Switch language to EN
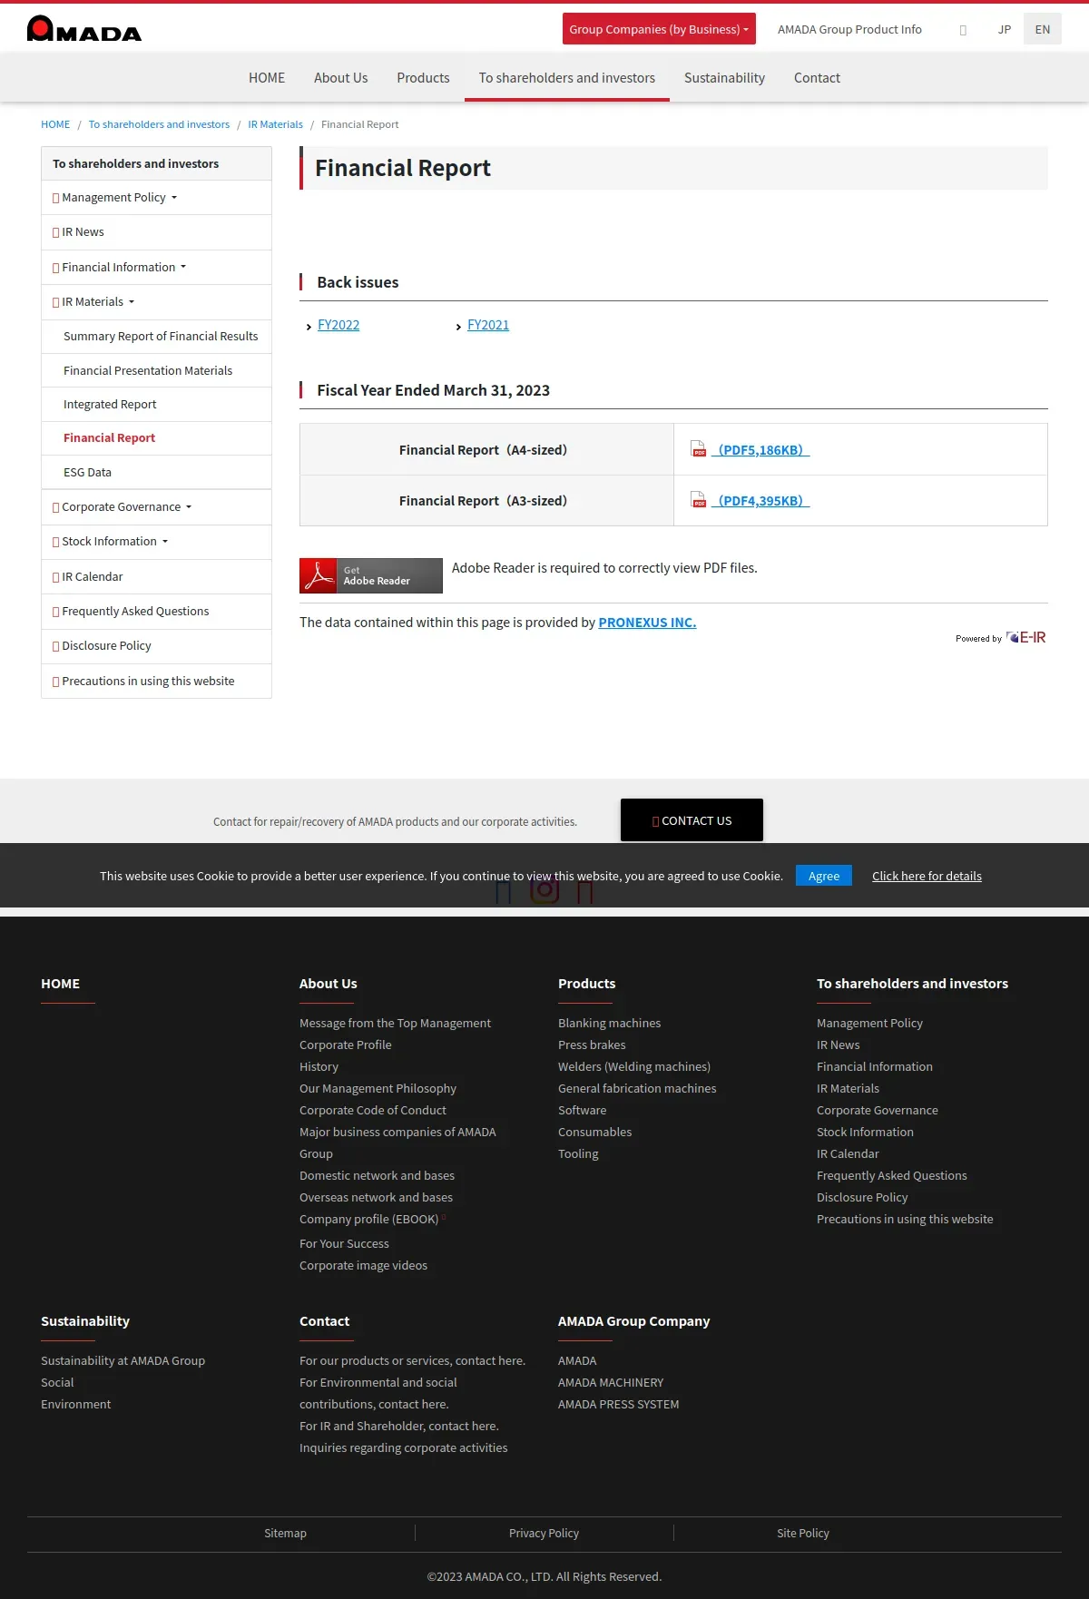This screenshot has width=1089, height=1599. click(x=1043, y=29)
